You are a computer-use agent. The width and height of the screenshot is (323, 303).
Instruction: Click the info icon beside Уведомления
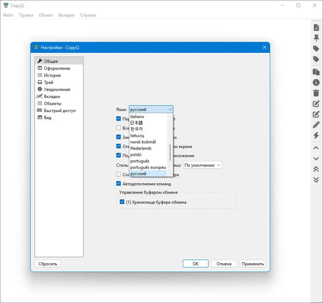40,89
